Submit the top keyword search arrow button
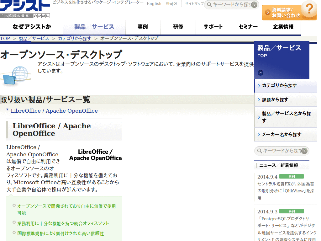Image resolution: width=321 pixels, height=241 pixels. (x=254, y=4)
